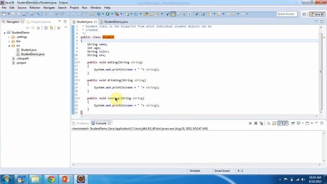Run the program with the green Run icon

pyautogui.click(x=108, y=14)
